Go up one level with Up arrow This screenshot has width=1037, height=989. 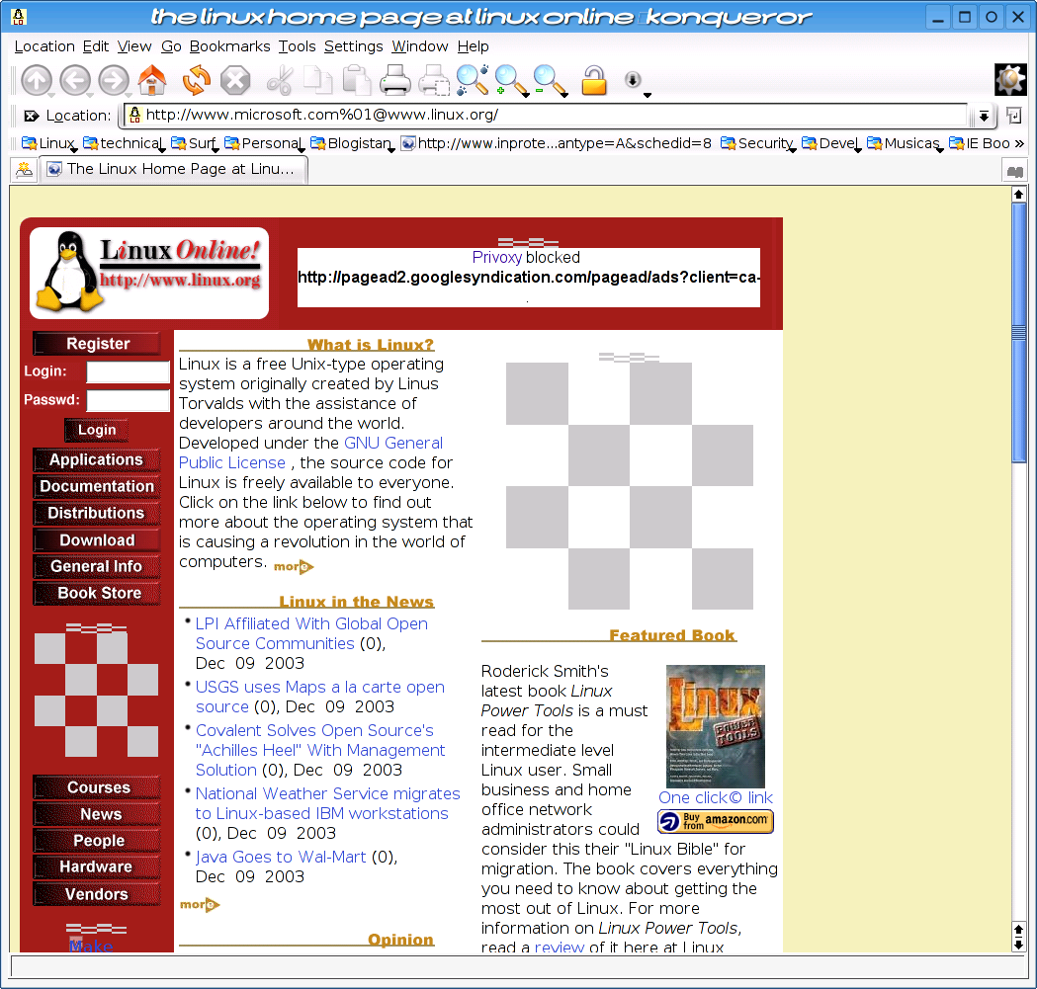point(37,80)
